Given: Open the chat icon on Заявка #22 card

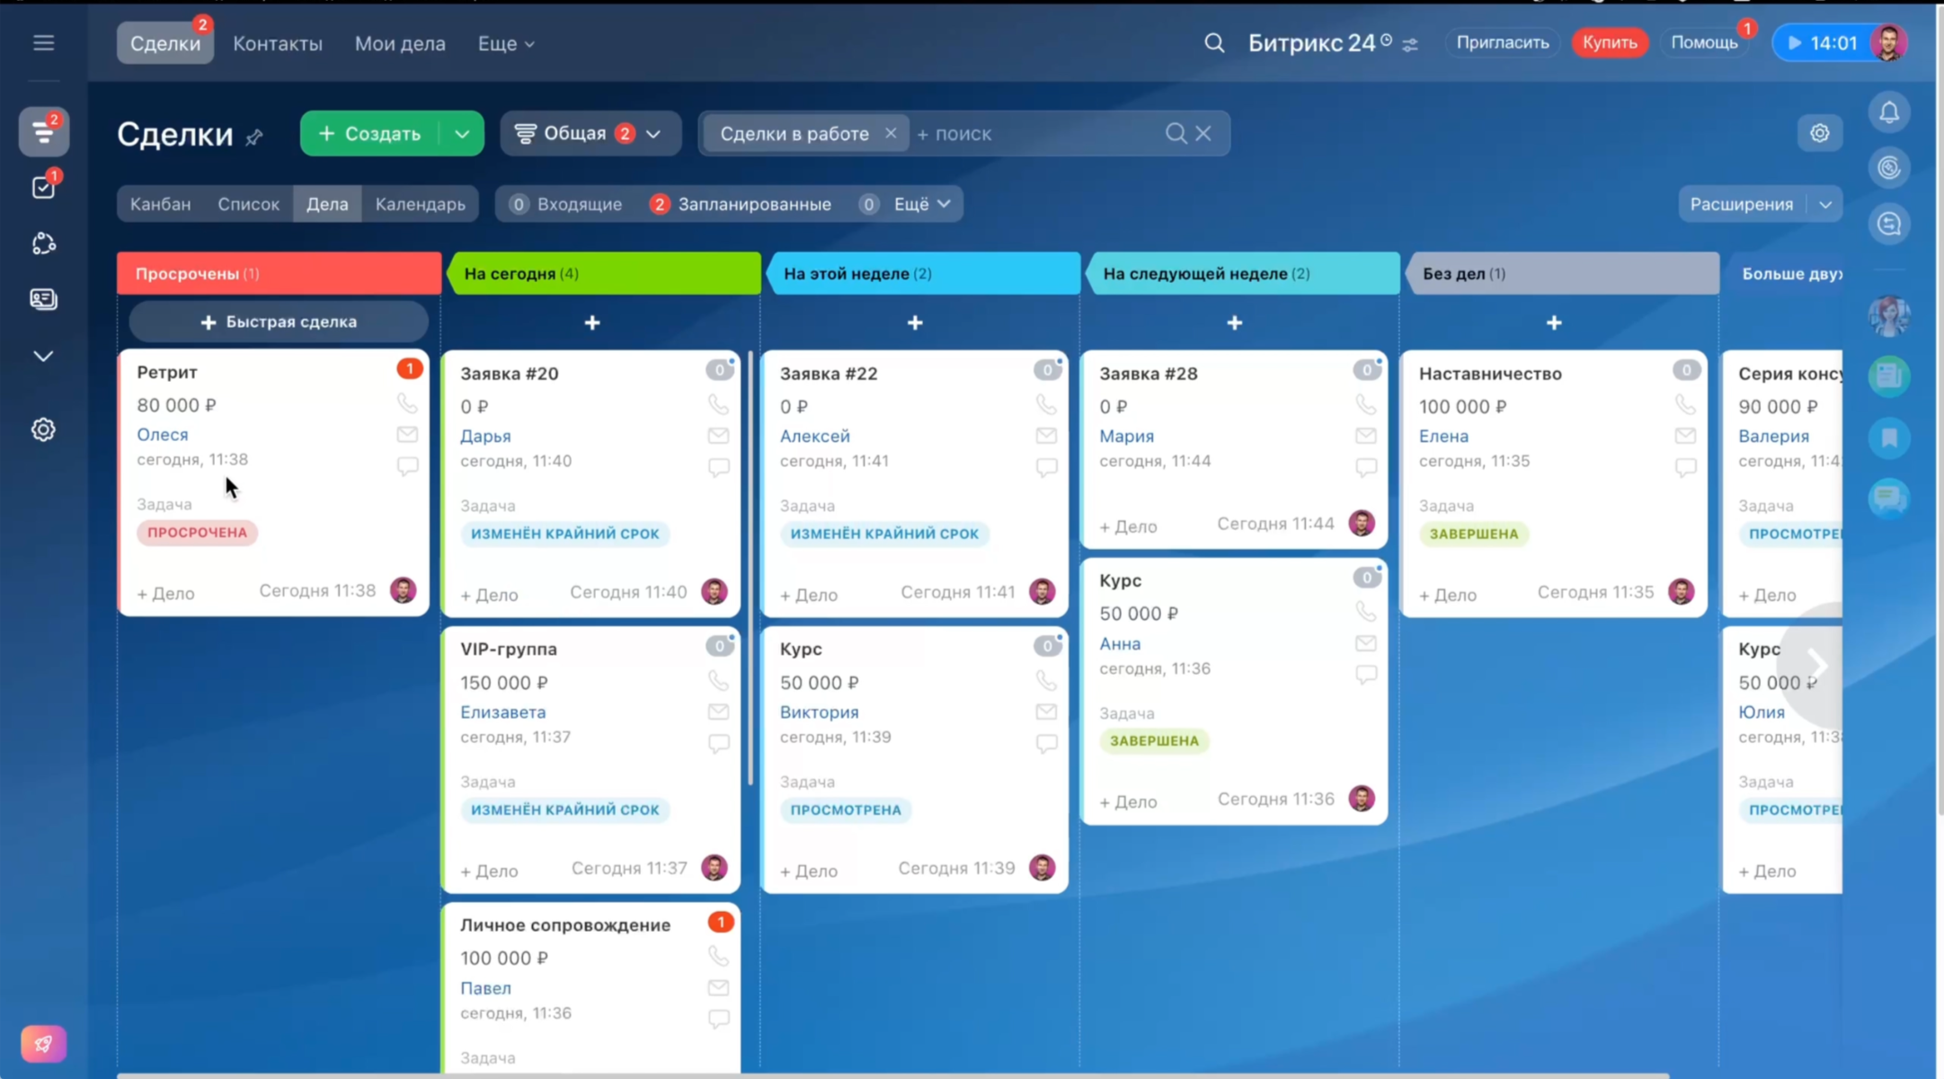Looking at the screenshot, I should (x=1046, y=467).
